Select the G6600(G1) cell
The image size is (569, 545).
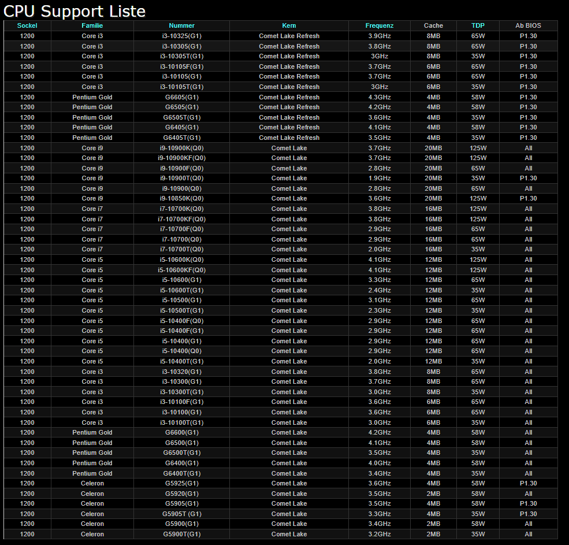181,432
